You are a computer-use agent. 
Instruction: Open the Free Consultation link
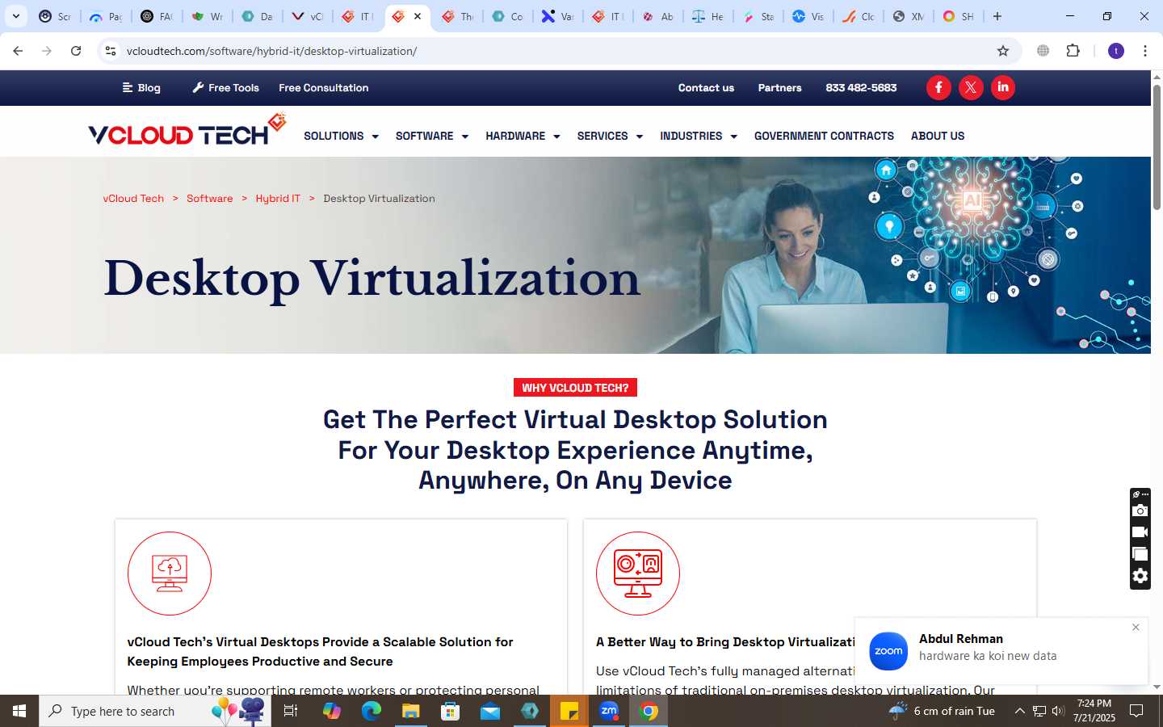[324, 88]
